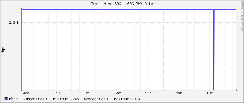The image size is (244, 103).
Task: Select the 'Current:2310' value
Action: (x=35, y=99)
